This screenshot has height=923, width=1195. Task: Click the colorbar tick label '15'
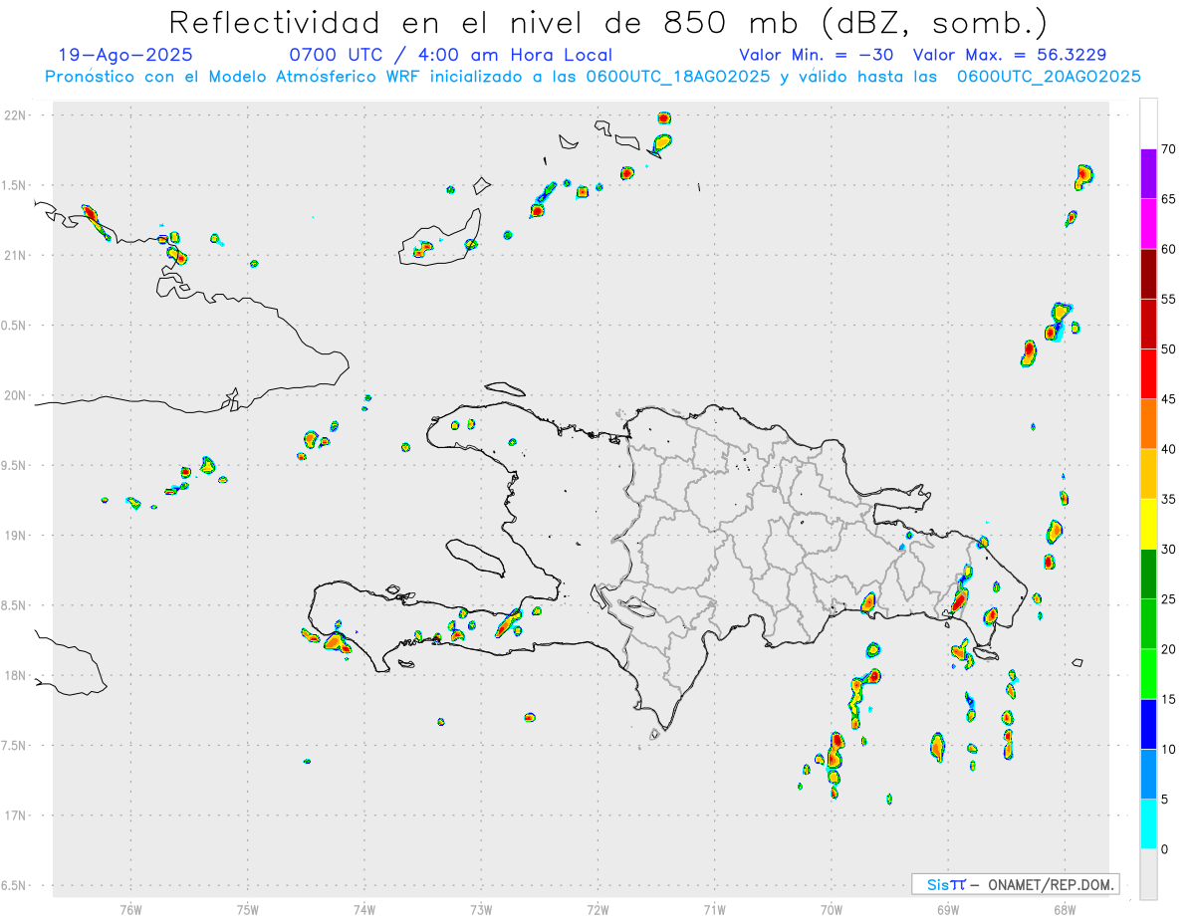click(x=1169, y=699)
